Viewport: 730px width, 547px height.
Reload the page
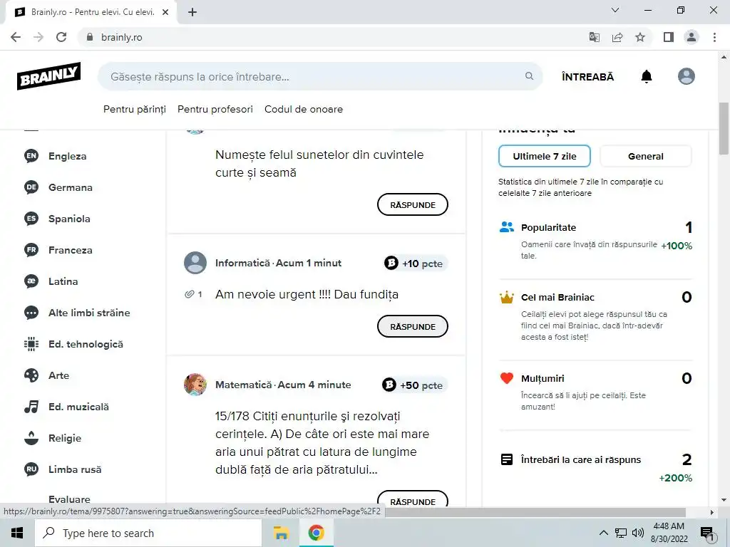61,37
